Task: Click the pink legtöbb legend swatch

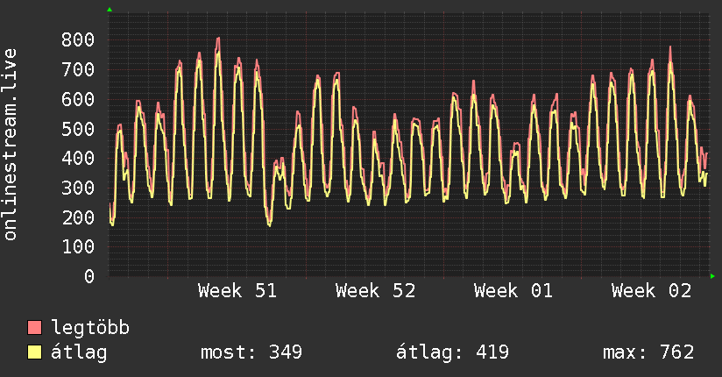Action: [34, 328]
